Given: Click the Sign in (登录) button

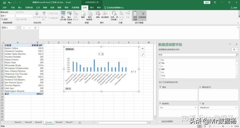Looking at the screenshot, I should click(207, 2).
